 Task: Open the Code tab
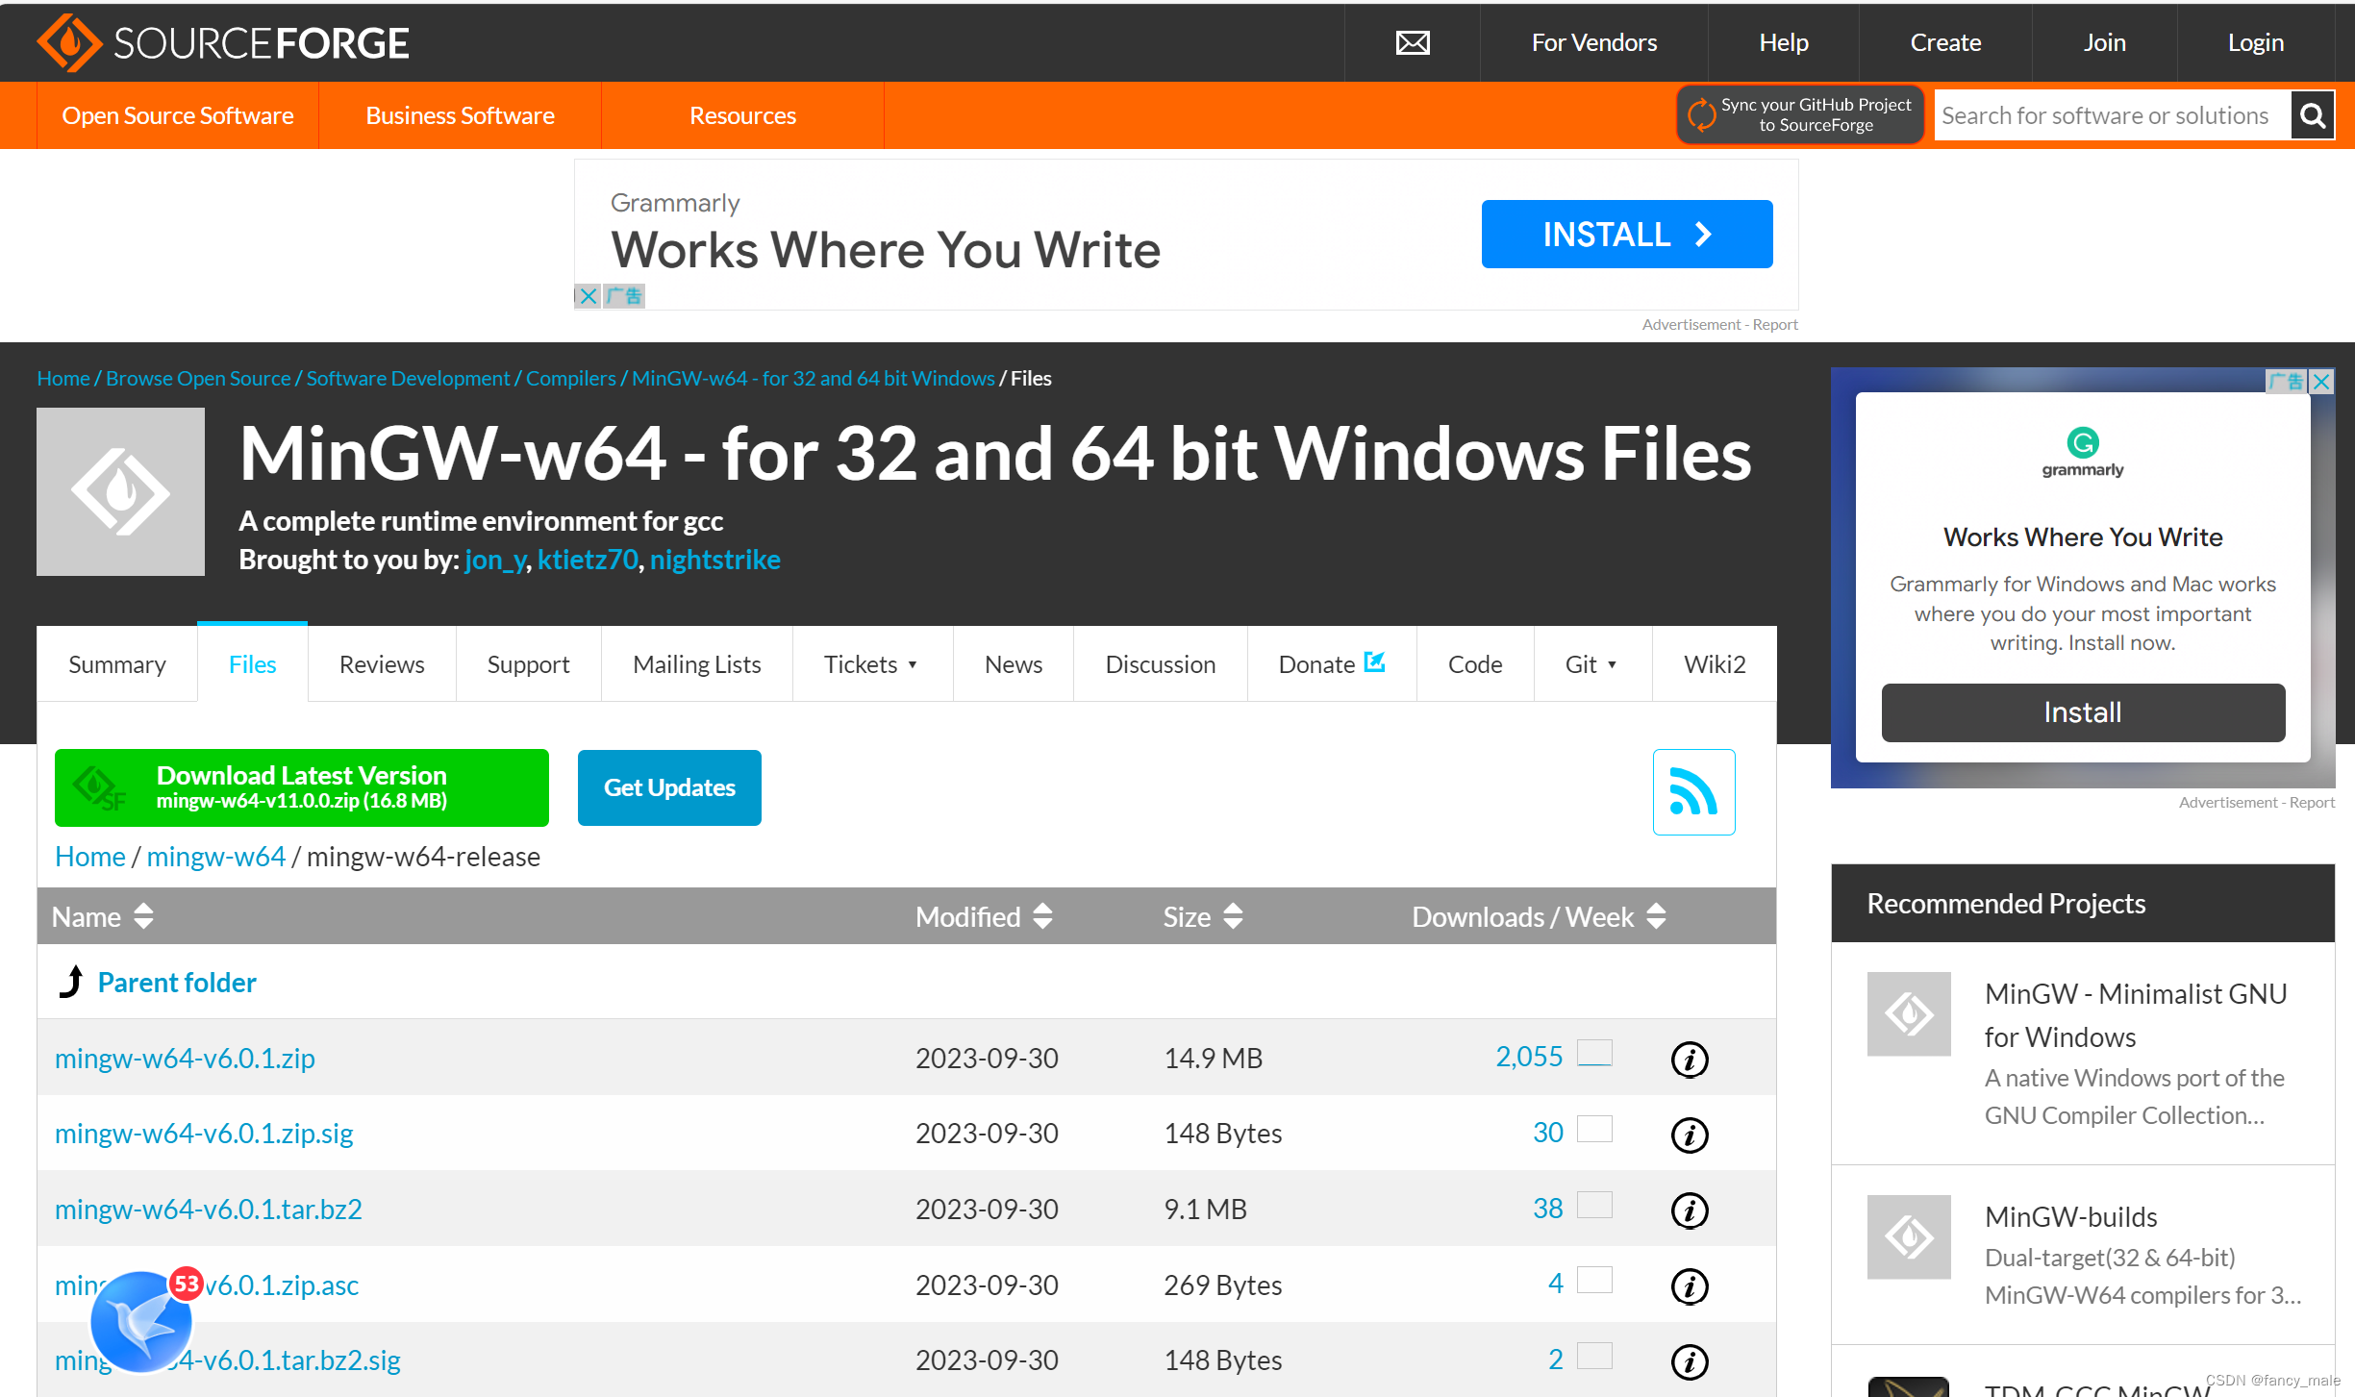click(x=1475, y=664)
